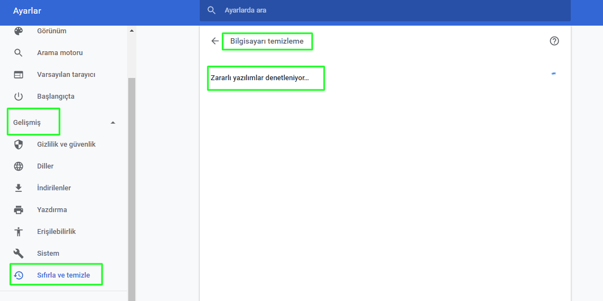Click the blue scanning progress spinner
Image resolution: width=603 pixels, height=301 pixels.
coord(554,73)
